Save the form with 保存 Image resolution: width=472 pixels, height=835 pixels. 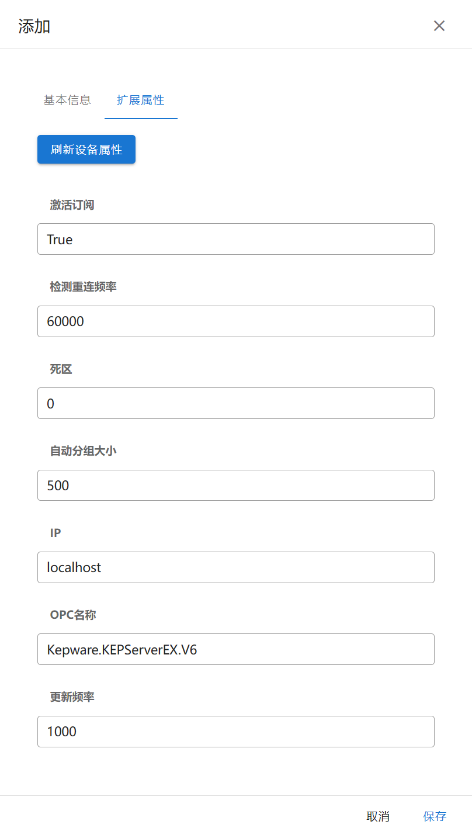(435, 816)
